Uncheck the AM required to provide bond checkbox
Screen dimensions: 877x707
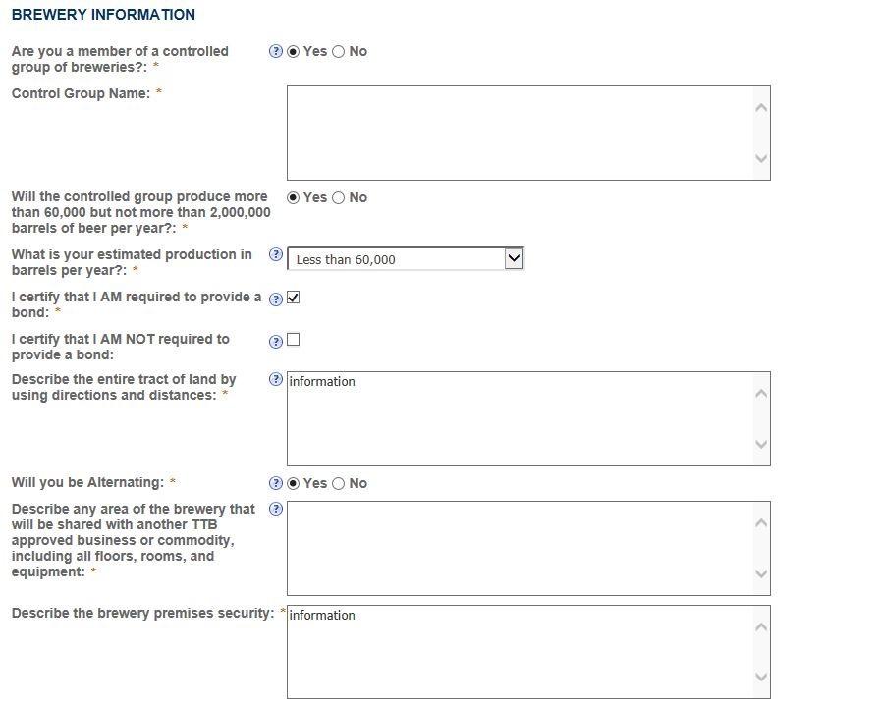(x=293, y=298)
